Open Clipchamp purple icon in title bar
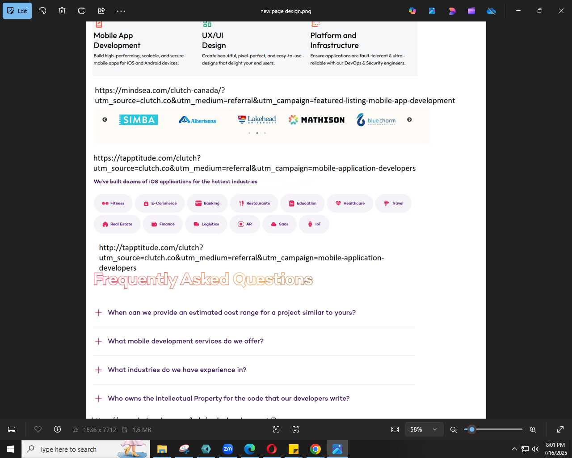The height and width of the screenshot is (458, 572). click(x=471, y=11)
